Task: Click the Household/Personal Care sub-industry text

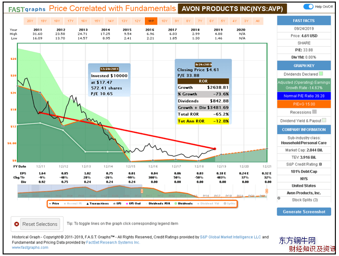Action: click(x=304, y=143)
